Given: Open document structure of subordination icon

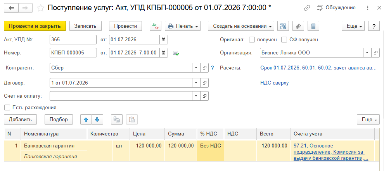Looking at the screenshot, I should 283,26.
